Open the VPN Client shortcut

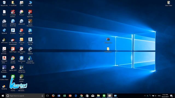coord(4,41)
